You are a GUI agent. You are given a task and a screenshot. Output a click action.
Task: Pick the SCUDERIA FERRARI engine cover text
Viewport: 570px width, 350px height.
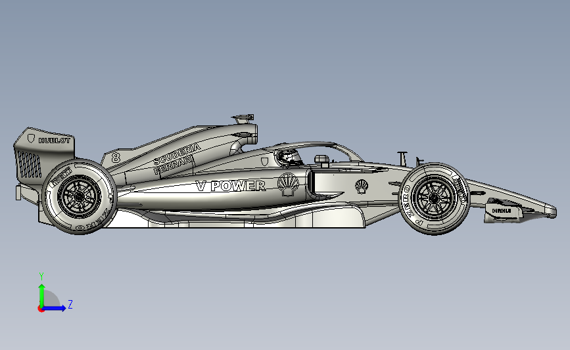tap(177, 159)
